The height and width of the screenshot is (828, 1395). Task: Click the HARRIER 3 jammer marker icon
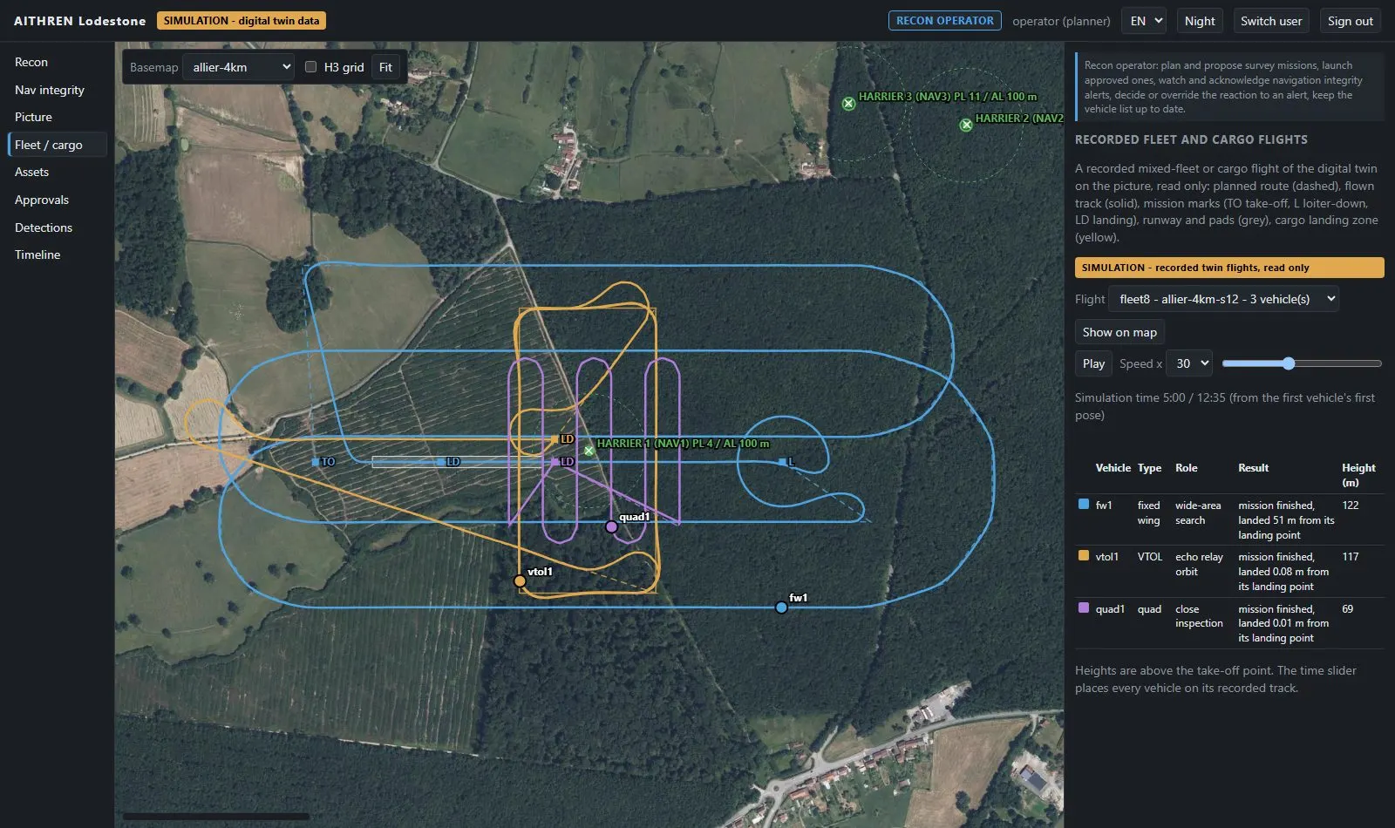(x=848, y=103)
